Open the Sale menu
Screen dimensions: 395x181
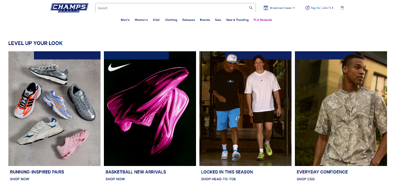(218, 20)
